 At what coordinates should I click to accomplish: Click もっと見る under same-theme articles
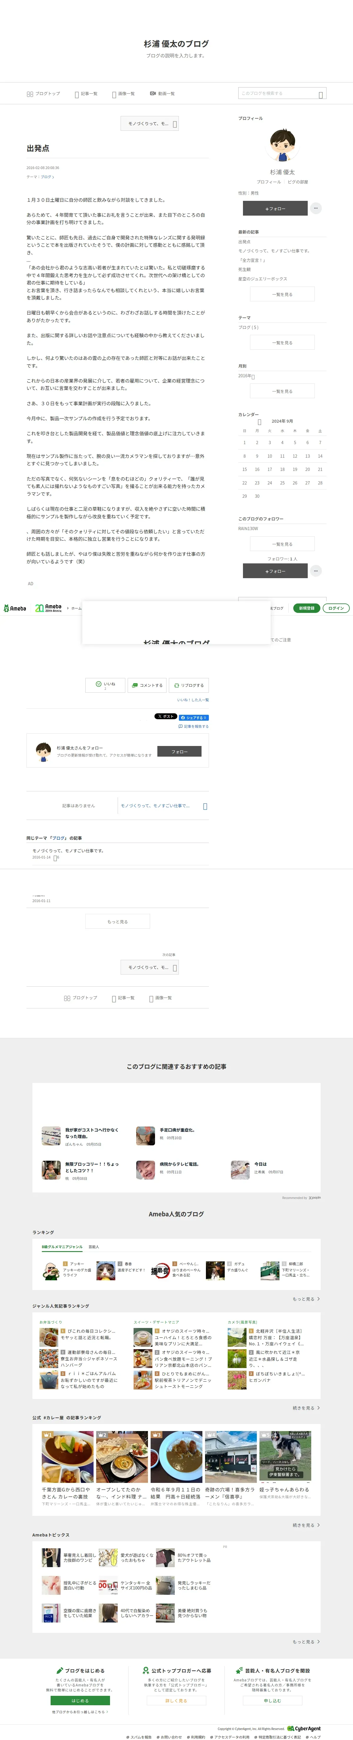117,921
